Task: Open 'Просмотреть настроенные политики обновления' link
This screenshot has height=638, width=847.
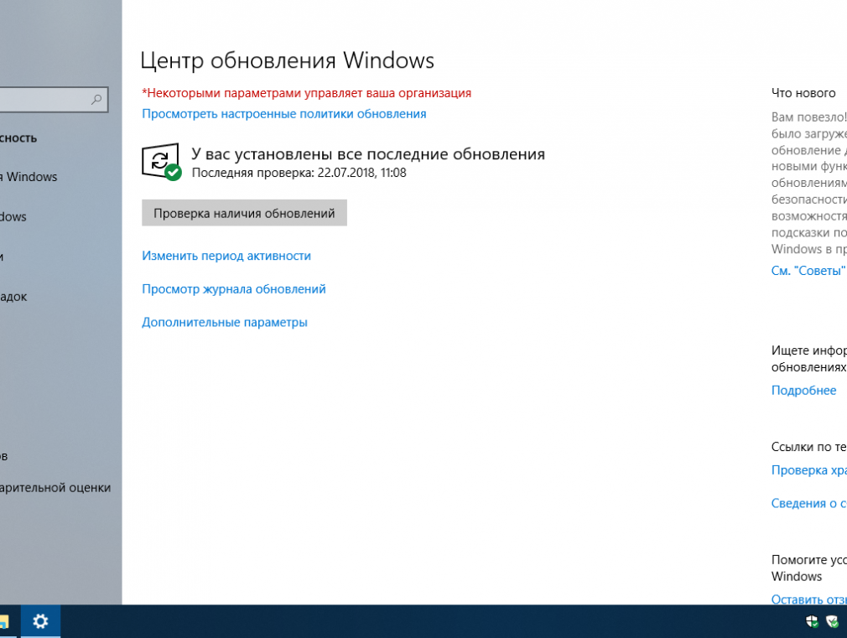Action: (284, 114)
